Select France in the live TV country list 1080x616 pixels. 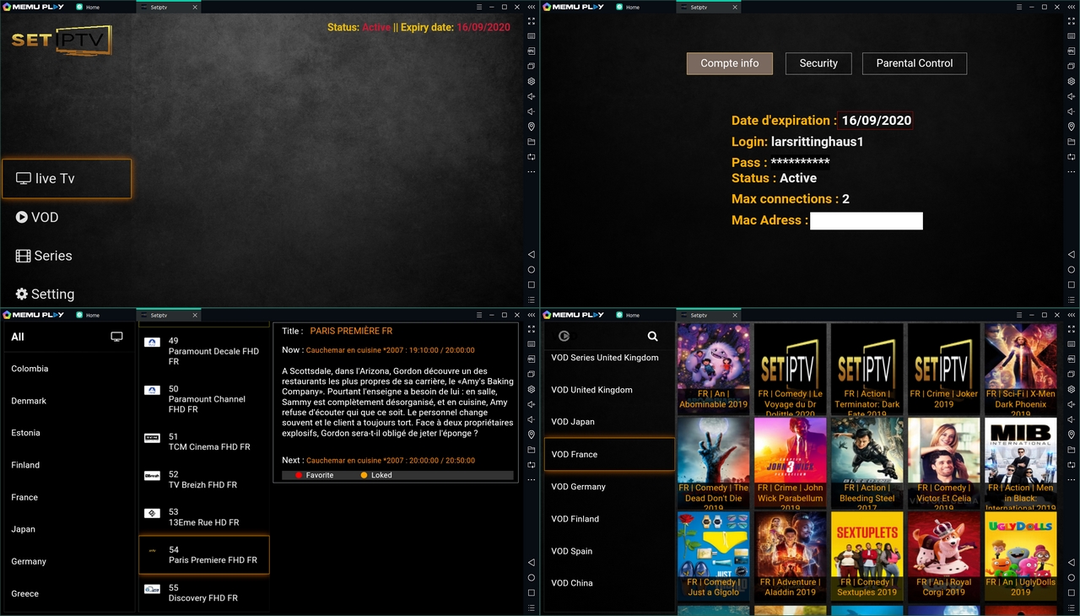click(24, 497)
